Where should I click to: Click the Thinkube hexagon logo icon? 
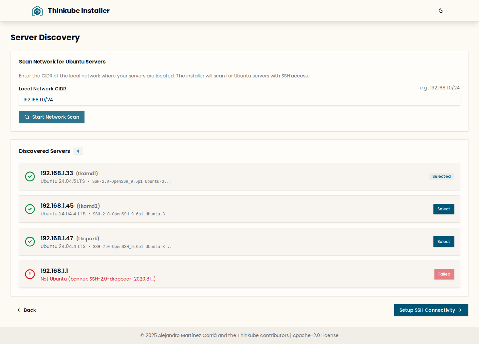pos(37,11)
